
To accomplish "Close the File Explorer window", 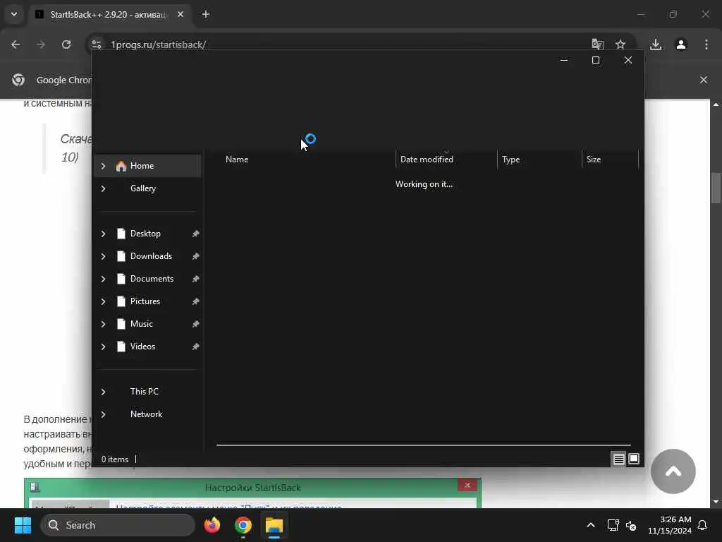I will (x=628, y=61).
